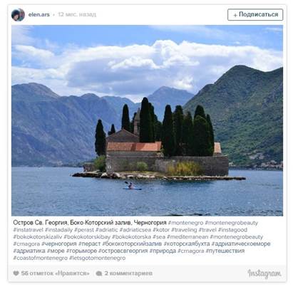Click the Подписаться follow button
This screenshot has height=287, width=293.
(x=255, y=15)
